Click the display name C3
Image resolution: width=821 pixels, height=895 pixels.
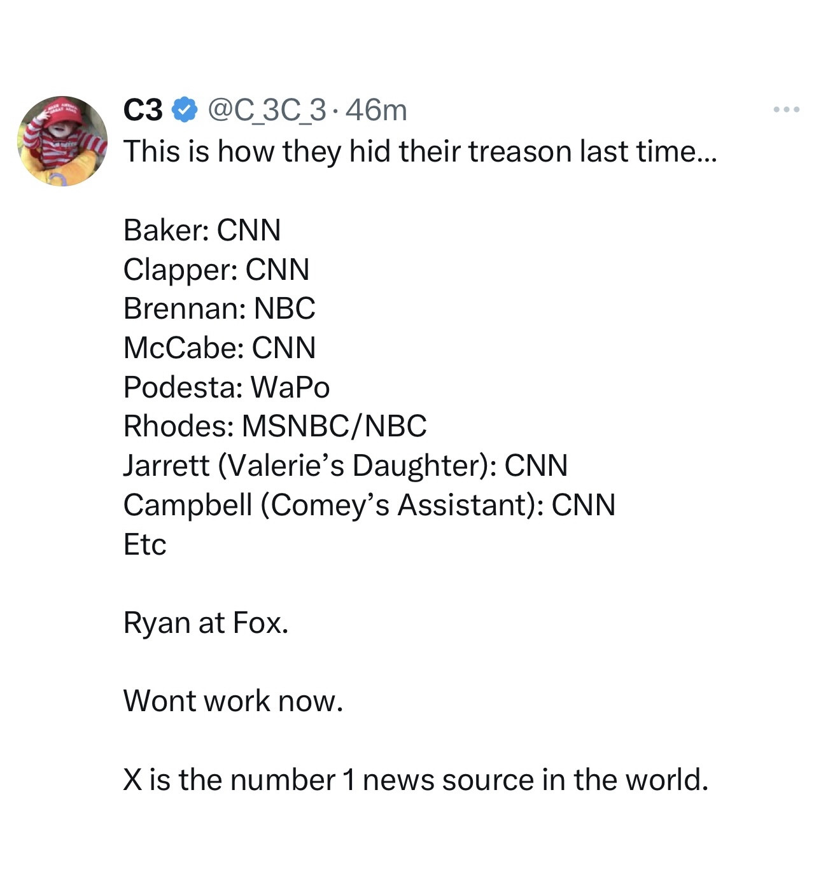click(143, 110)
